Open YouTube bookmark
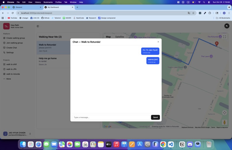 [12, 18]
